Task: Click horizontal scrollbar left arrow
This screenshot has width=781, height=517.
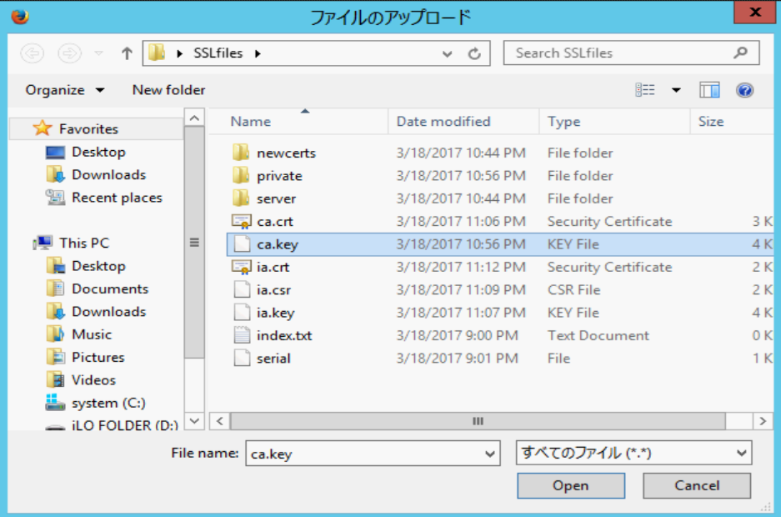Action: pyautogui.click(x=220, y=421)
